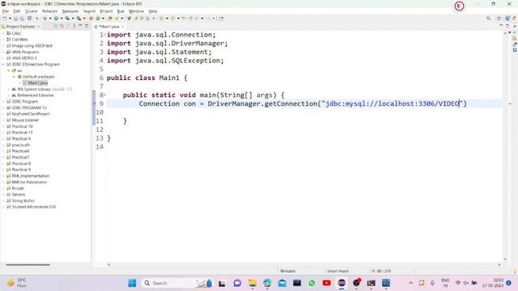Viewport: 518px width, 291px height.
Task: Open WhatsApp from the taskbar
Action: pos(312,283)
